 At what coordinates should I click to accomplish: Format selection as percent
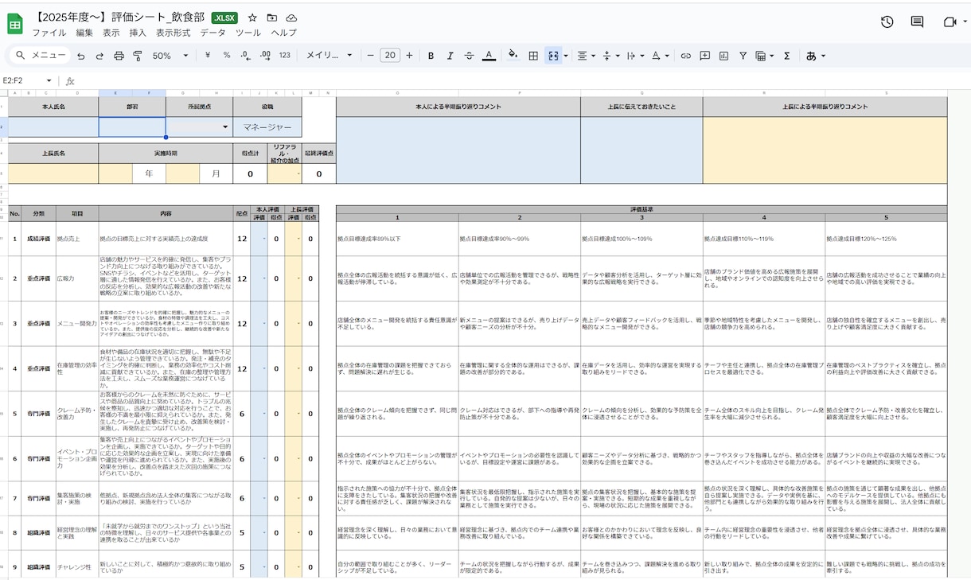click(x=227, y=56)
